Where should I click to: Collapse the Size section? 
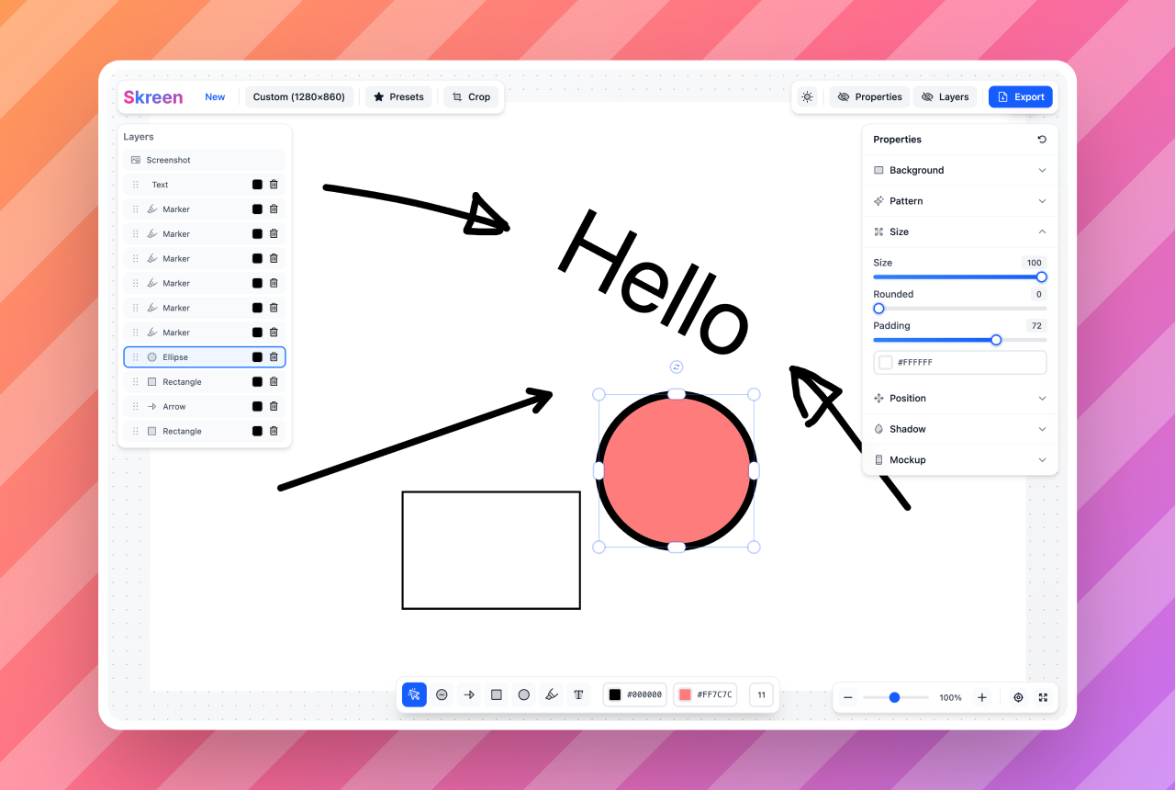(960, 231)
